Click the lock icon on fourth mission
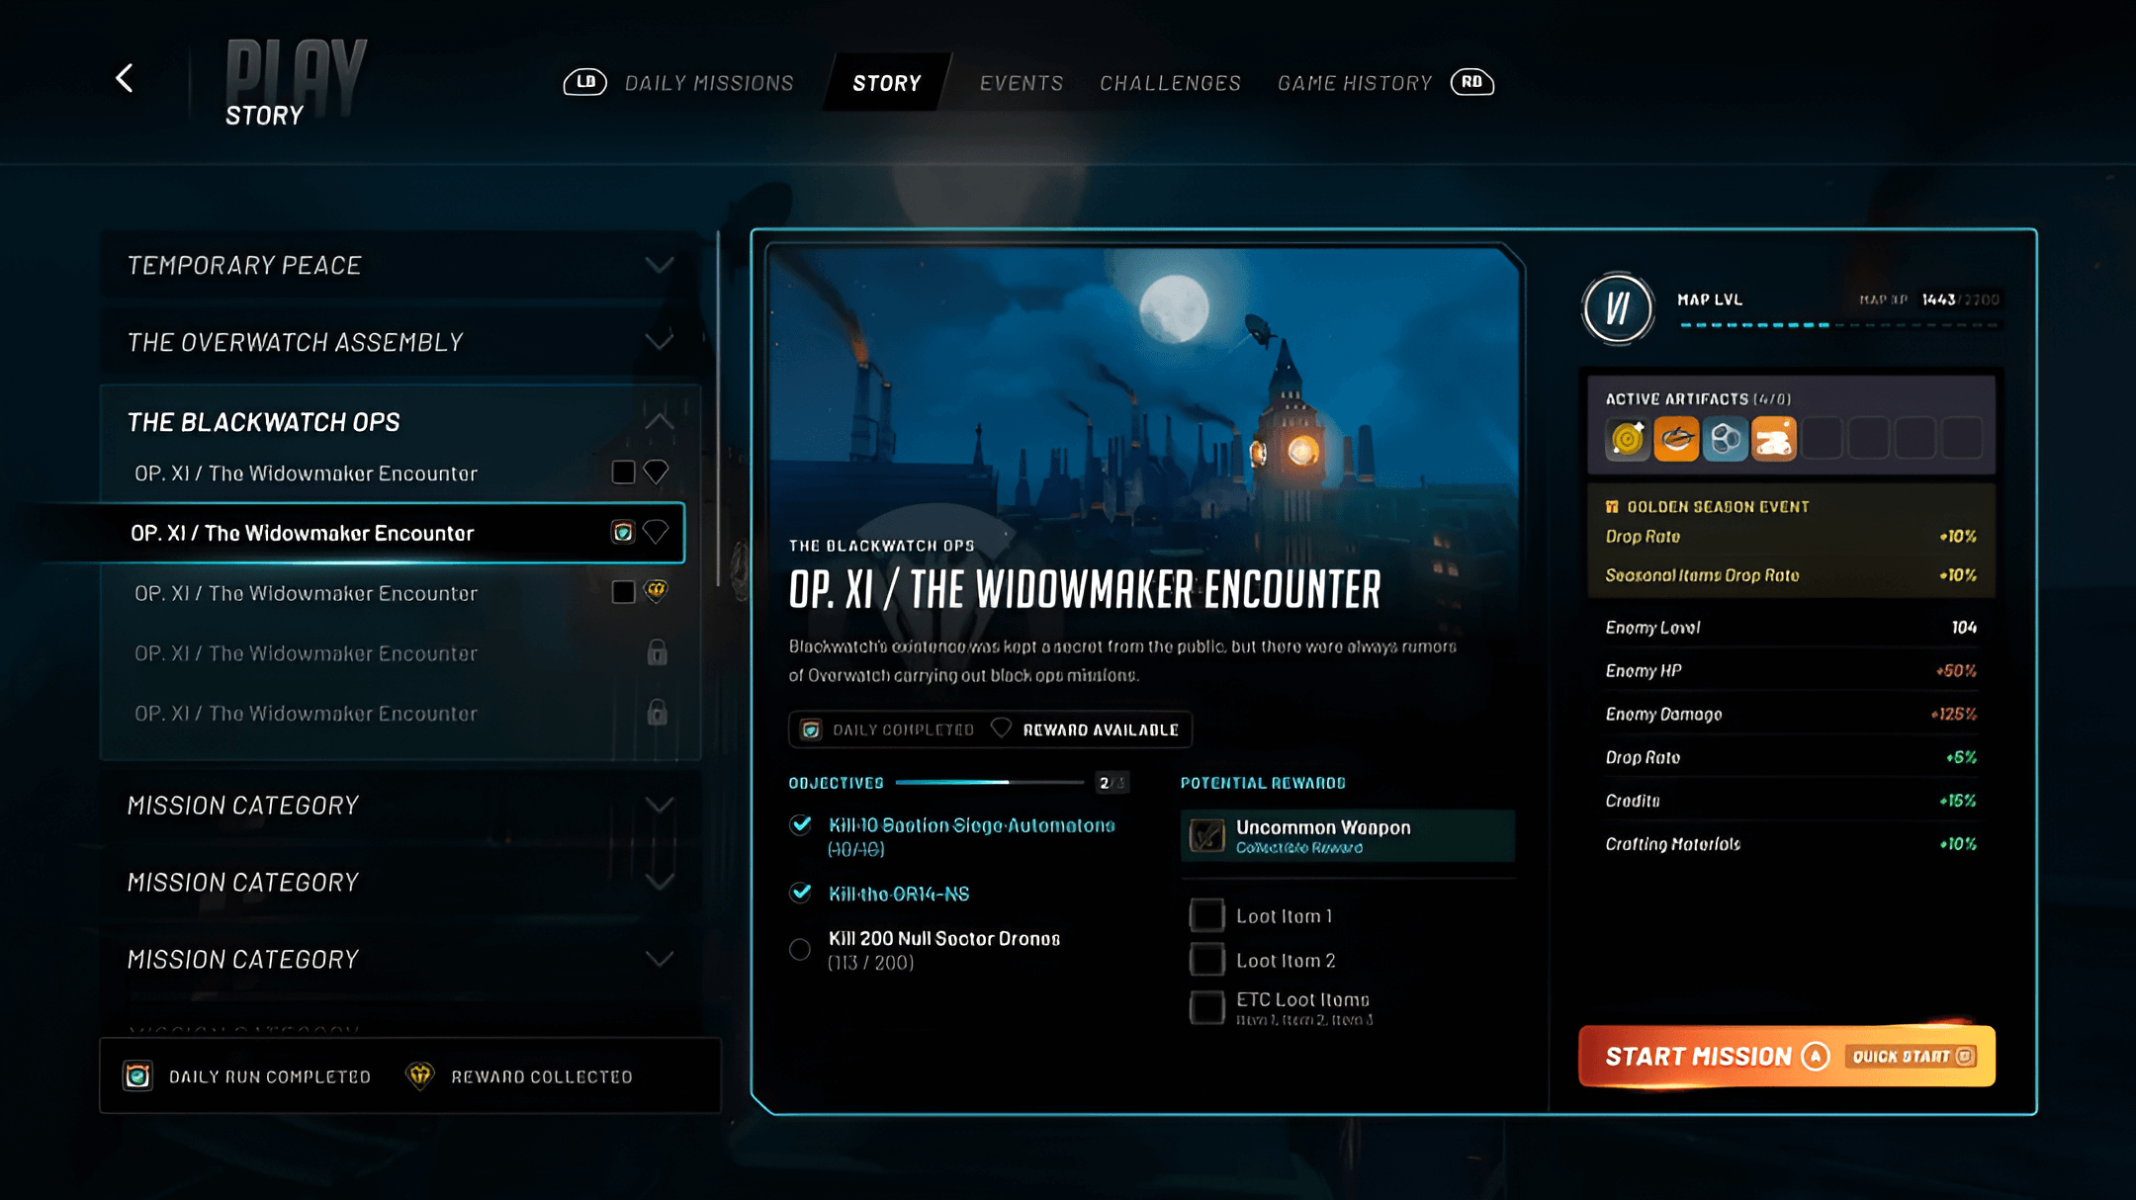 [657, 652]
